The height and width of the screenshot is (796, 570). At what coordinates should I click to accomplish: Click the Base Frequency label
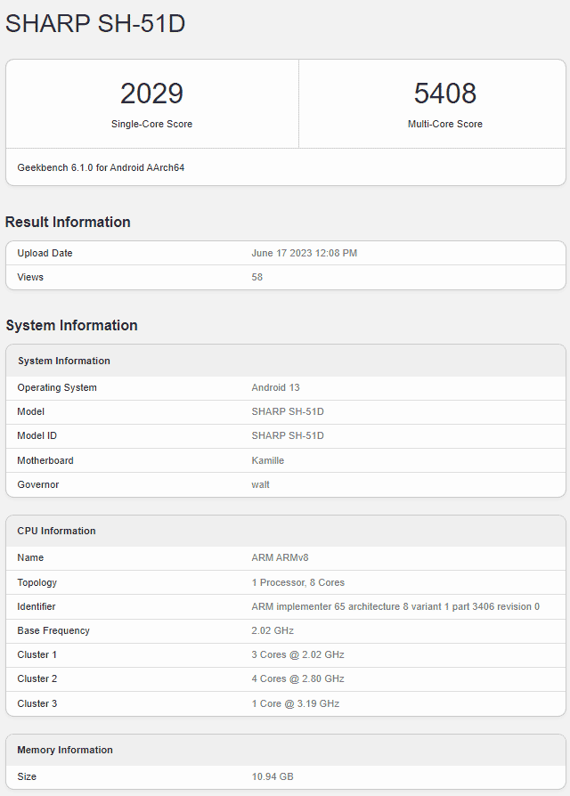(53, 630)
